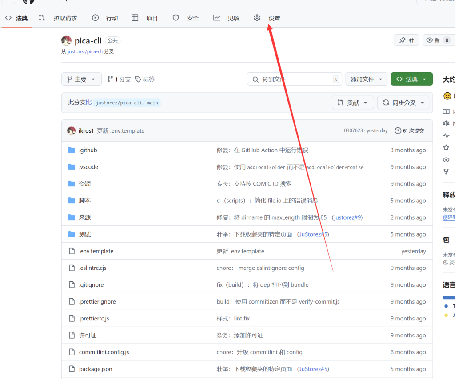Click the ikros1 username in the commit bar
This screenshot has width=455, height=379.
coord(86,130)
